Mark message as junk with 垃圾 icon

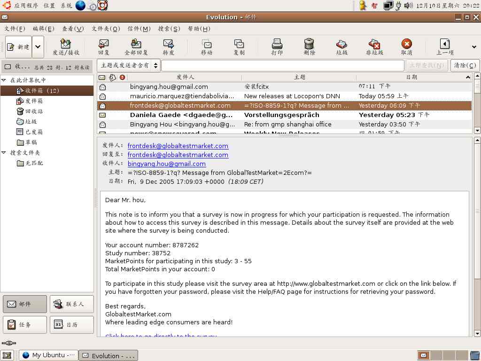point(341,47)
